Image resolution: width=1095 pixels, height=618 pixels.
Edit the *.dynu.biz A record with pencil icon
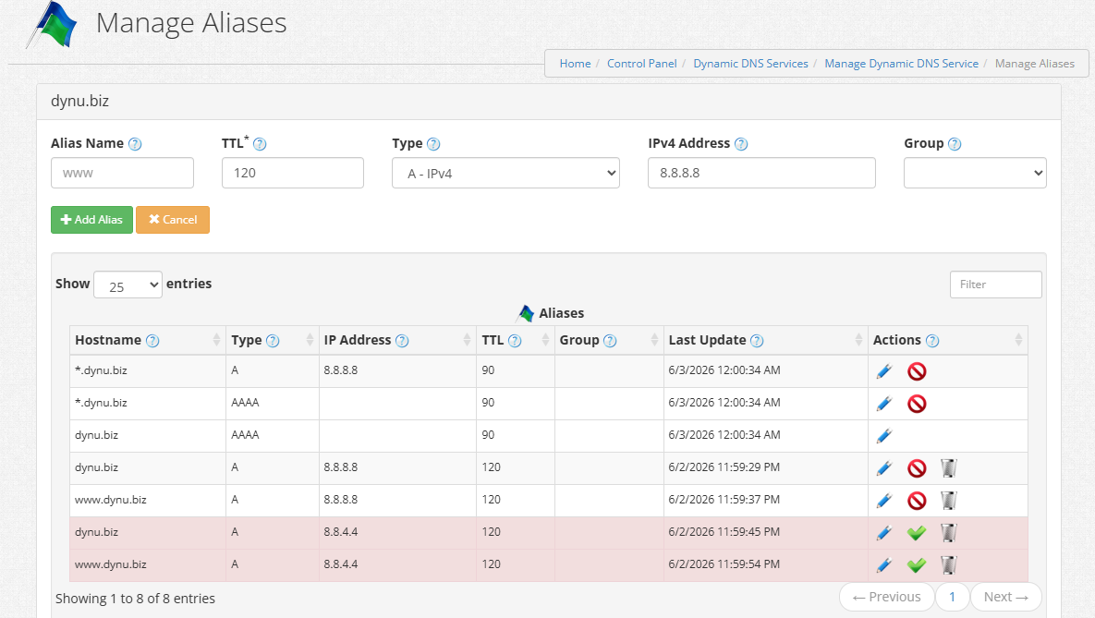[884, 371]
